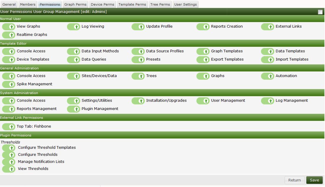Image resolution: width=325 pixels, height=187 pixels.
Task: Click the Trees permission icon
Action: click(x=138, y=76)
